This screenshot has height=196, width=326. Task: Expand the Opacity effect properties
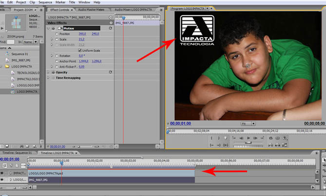(x=49, y=72)
